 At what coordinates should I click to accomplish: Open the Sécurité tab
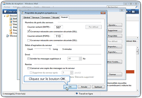click(56, 17)
